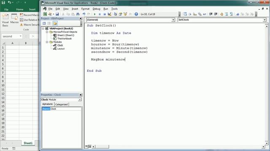This screenshot has height=151, width=270.
Task: Click List Properties/Methods icon in Edit toolbar
Action: (x=185, y=14)
